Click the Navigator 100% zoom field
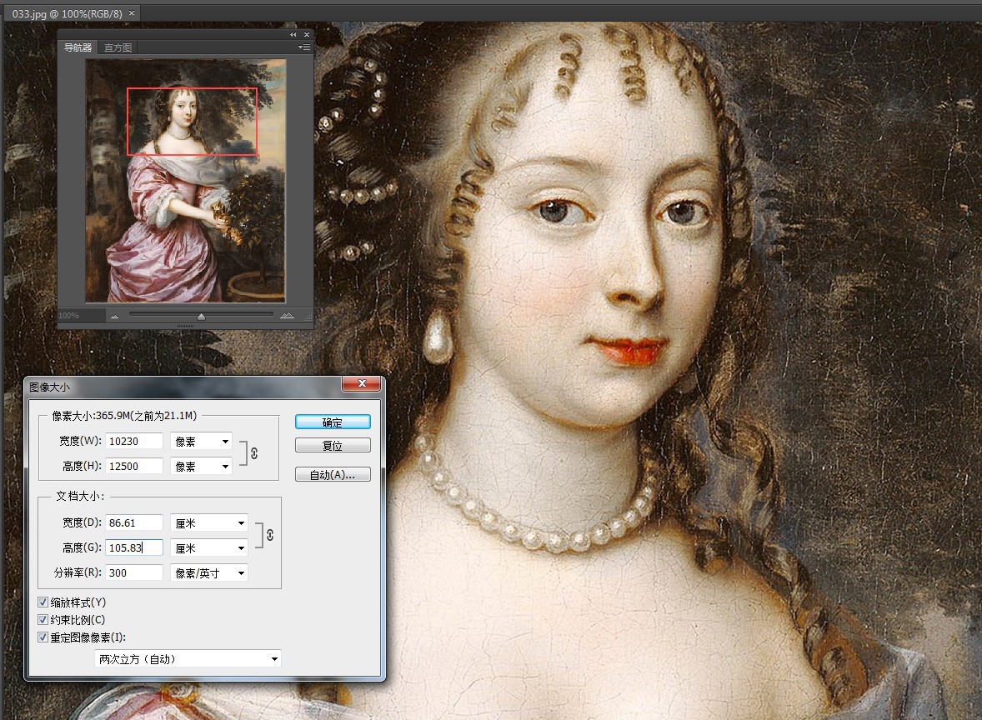The width and height of the screenshot is (982, 720). pyautogui.click(x=80, y=316)
